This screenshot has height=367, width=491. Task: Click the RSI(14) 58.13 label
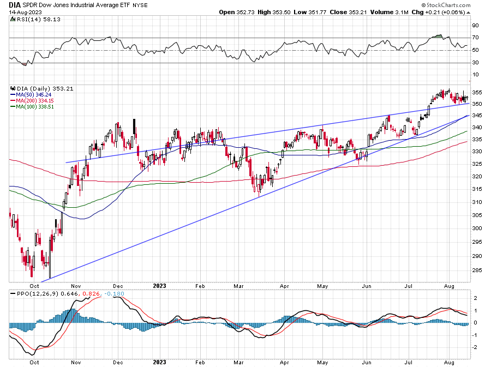[x=38, y=19]
